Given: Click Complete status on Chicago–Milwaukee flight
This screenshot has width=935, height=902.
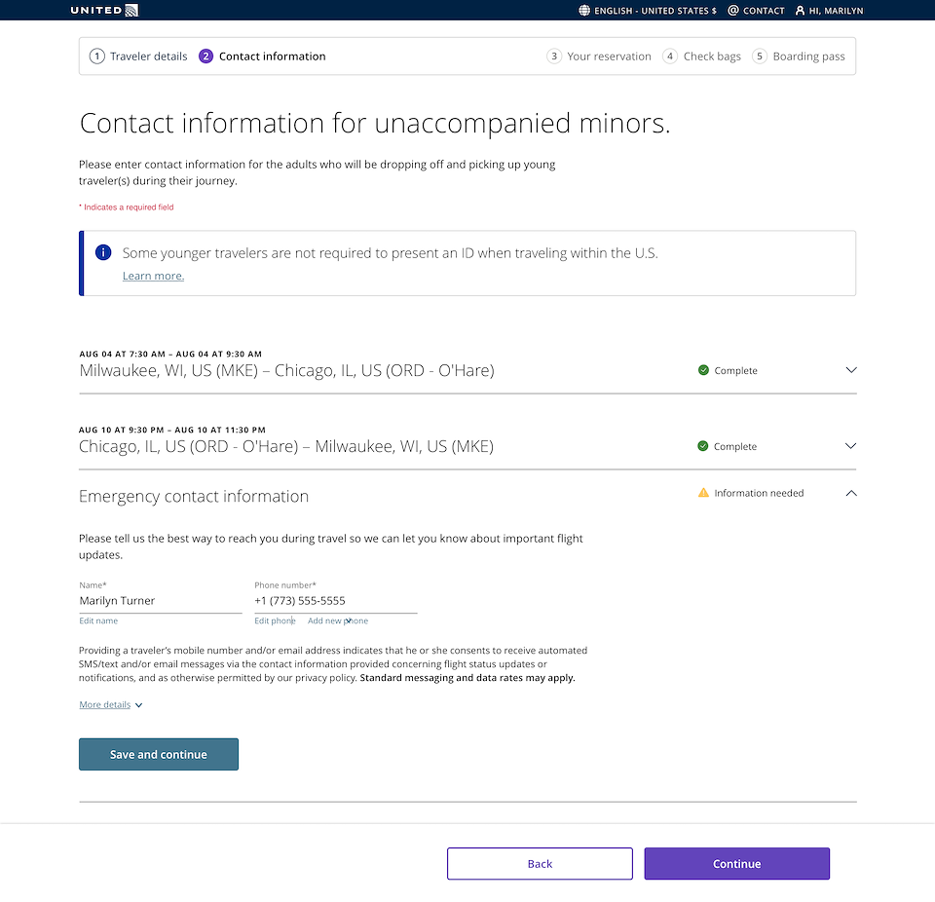Looking at the screenshot, I should (x=735, y=446).
